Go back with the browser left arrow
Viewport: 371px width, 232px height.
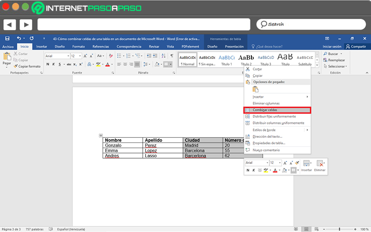pyautogui.click(x=9, y=25)
